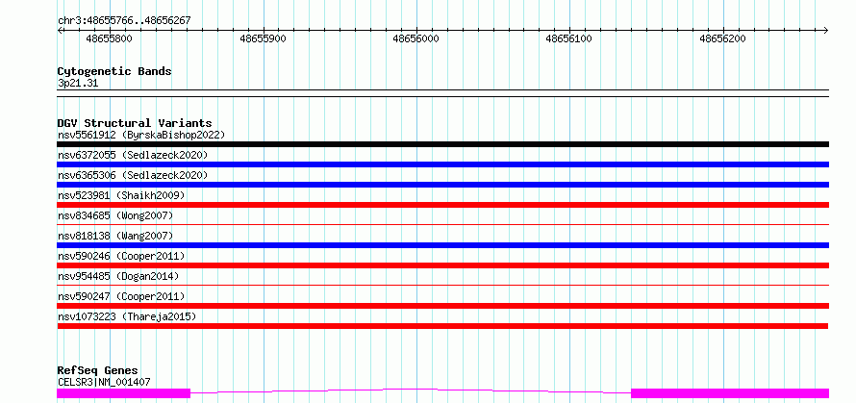The width and height of the screenshot is (856, 403).
Task: Click the red nsv590246 variant bar
Action: click(x=442, y=265)
